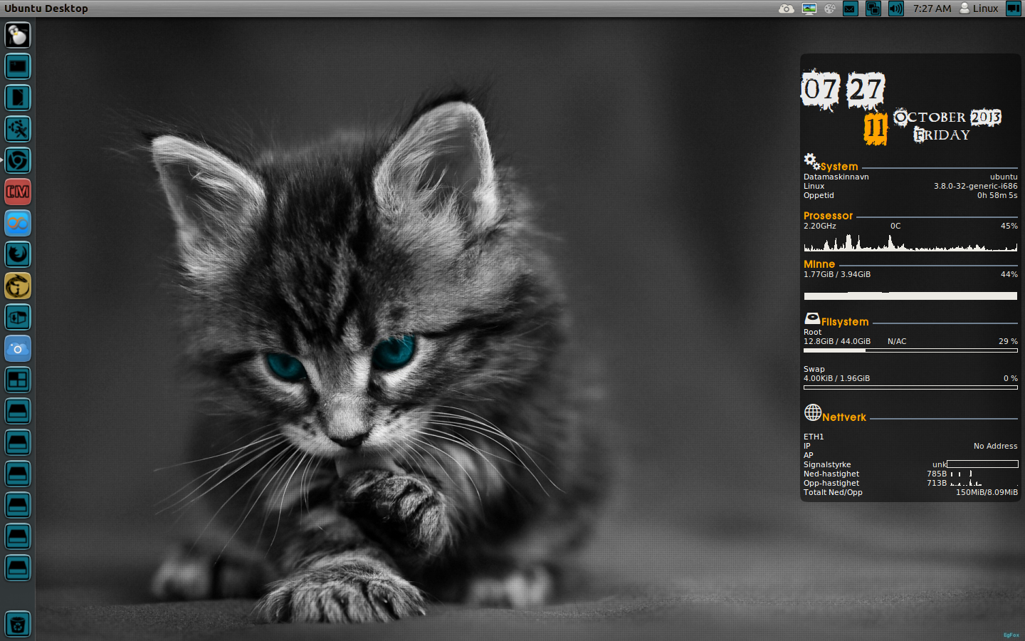Click the gears icon beside System

click(x=811, y=161)
